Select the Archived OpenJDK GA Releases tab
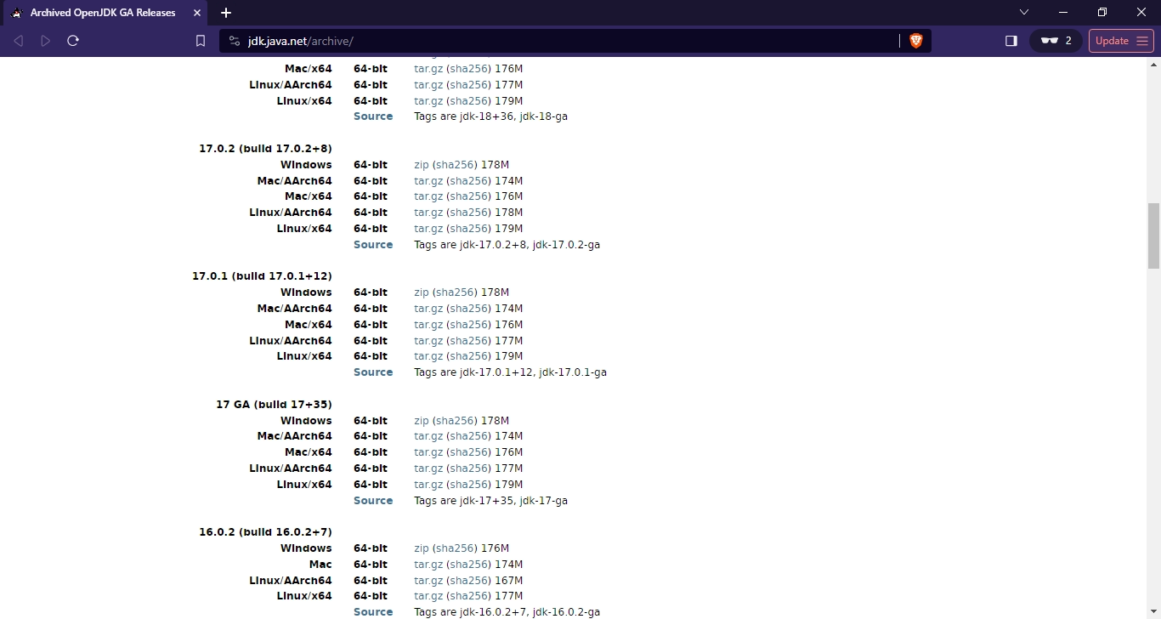1161x619 pixels. (x=102, y=13)
